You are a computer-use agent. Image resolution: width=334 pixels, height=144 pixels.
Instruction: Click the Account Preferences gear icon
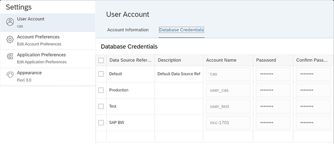10,40
